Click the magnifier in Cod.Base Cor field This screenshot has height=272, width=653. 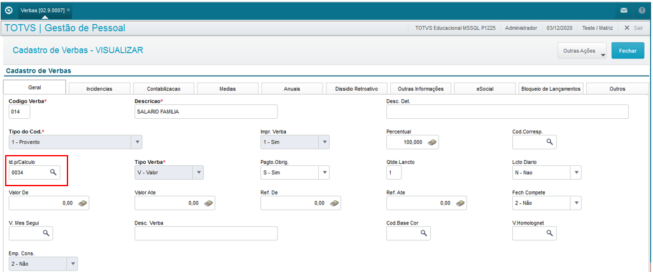click(423, 233)
